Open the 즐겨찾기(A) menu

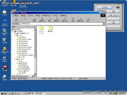point(46,15)
